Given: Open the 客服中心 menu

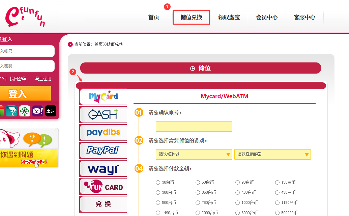Looking at the screenshot, I should coord(304,17).
